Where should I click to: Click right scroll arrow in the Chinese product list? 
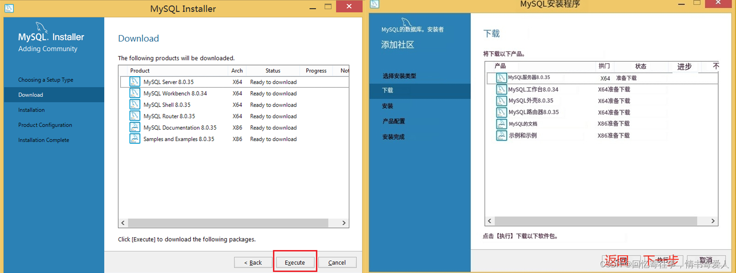coord(713,221)
